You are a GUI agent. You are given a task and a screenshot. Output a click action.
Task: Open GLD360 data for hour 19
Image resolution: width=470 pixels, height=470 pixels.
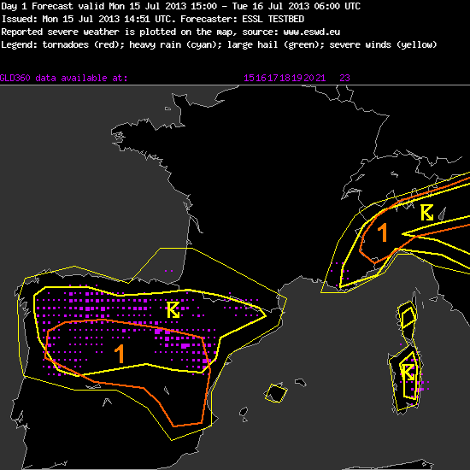point(297,78)
